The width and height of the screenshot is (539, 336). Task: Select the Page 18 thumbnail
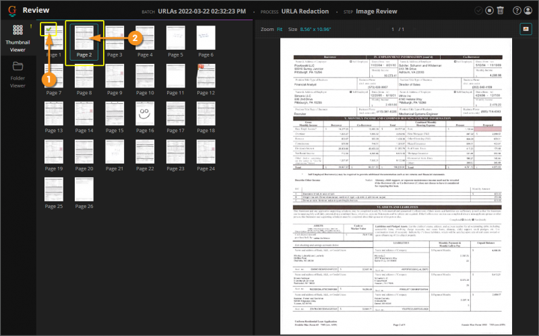pyautogui.click(x=206, y=114)
